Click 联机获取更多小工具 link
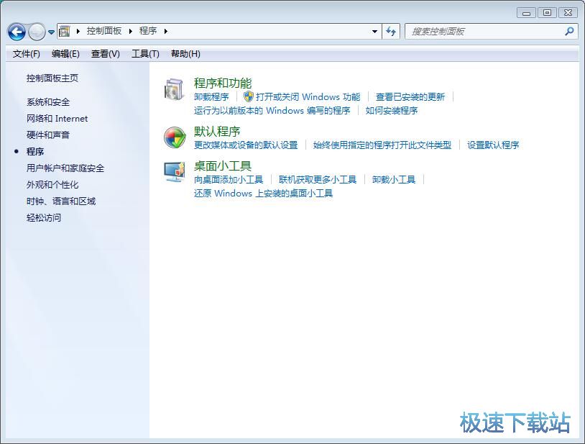 [x=318, y=180]
